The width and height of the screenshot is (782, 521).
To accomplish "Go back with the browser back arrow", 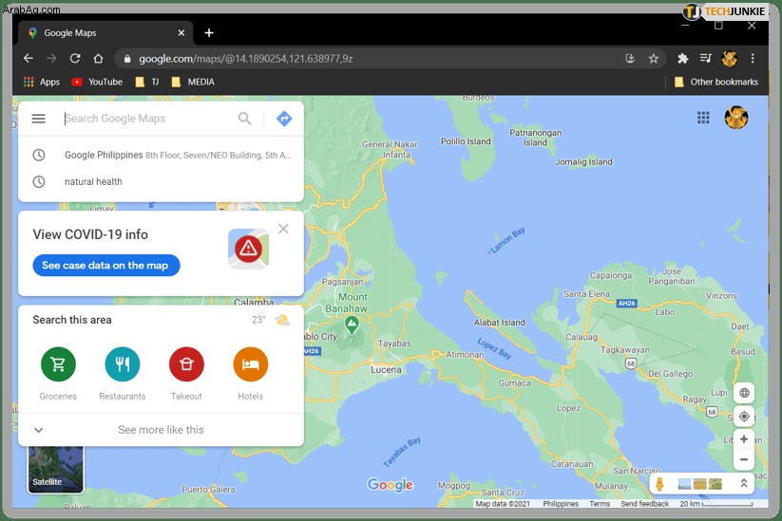I will point(29,58).
